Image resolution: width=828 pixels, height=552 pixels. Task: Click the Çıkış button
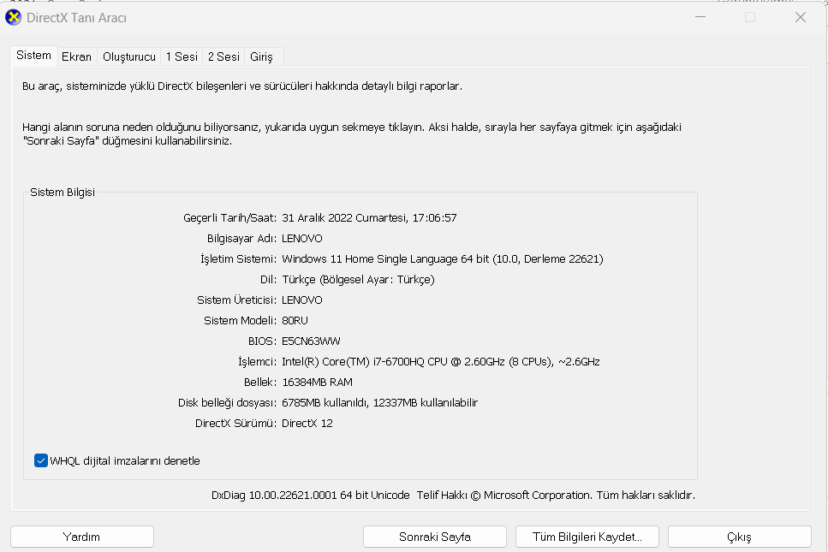739,537
